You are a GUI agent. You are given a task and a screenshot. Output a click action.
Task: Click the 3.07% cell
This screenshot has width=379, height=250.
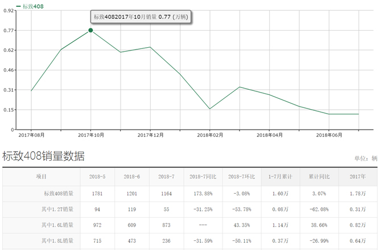pyautogui.click(x=319, y=194)
